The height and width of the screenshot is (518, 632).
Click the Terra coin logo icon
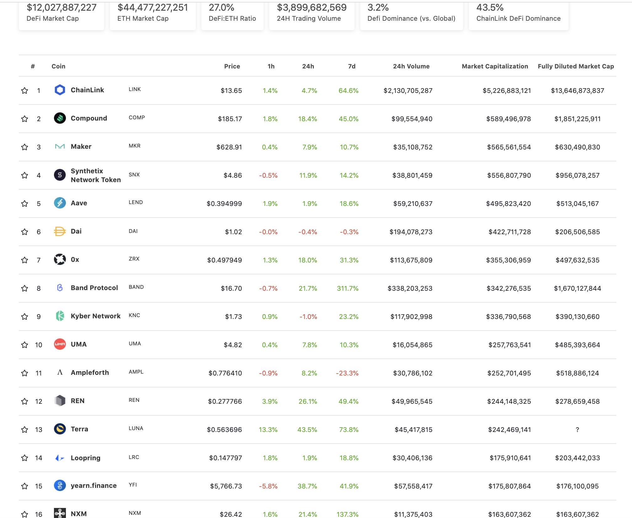tap(60, 429)
